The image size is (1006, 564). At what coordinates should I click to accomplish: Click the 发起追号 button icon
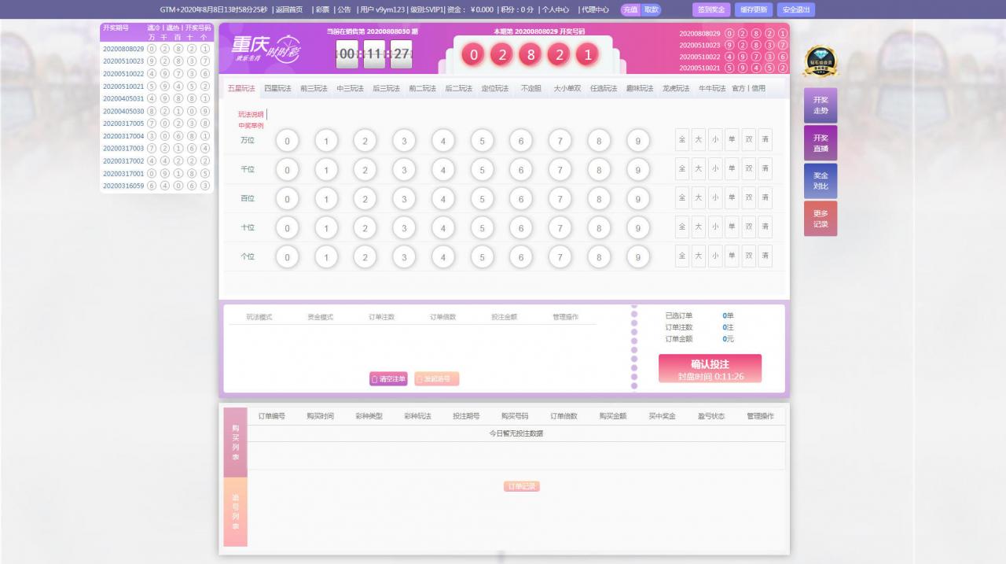pyautogui.click(x=420, y=379)
